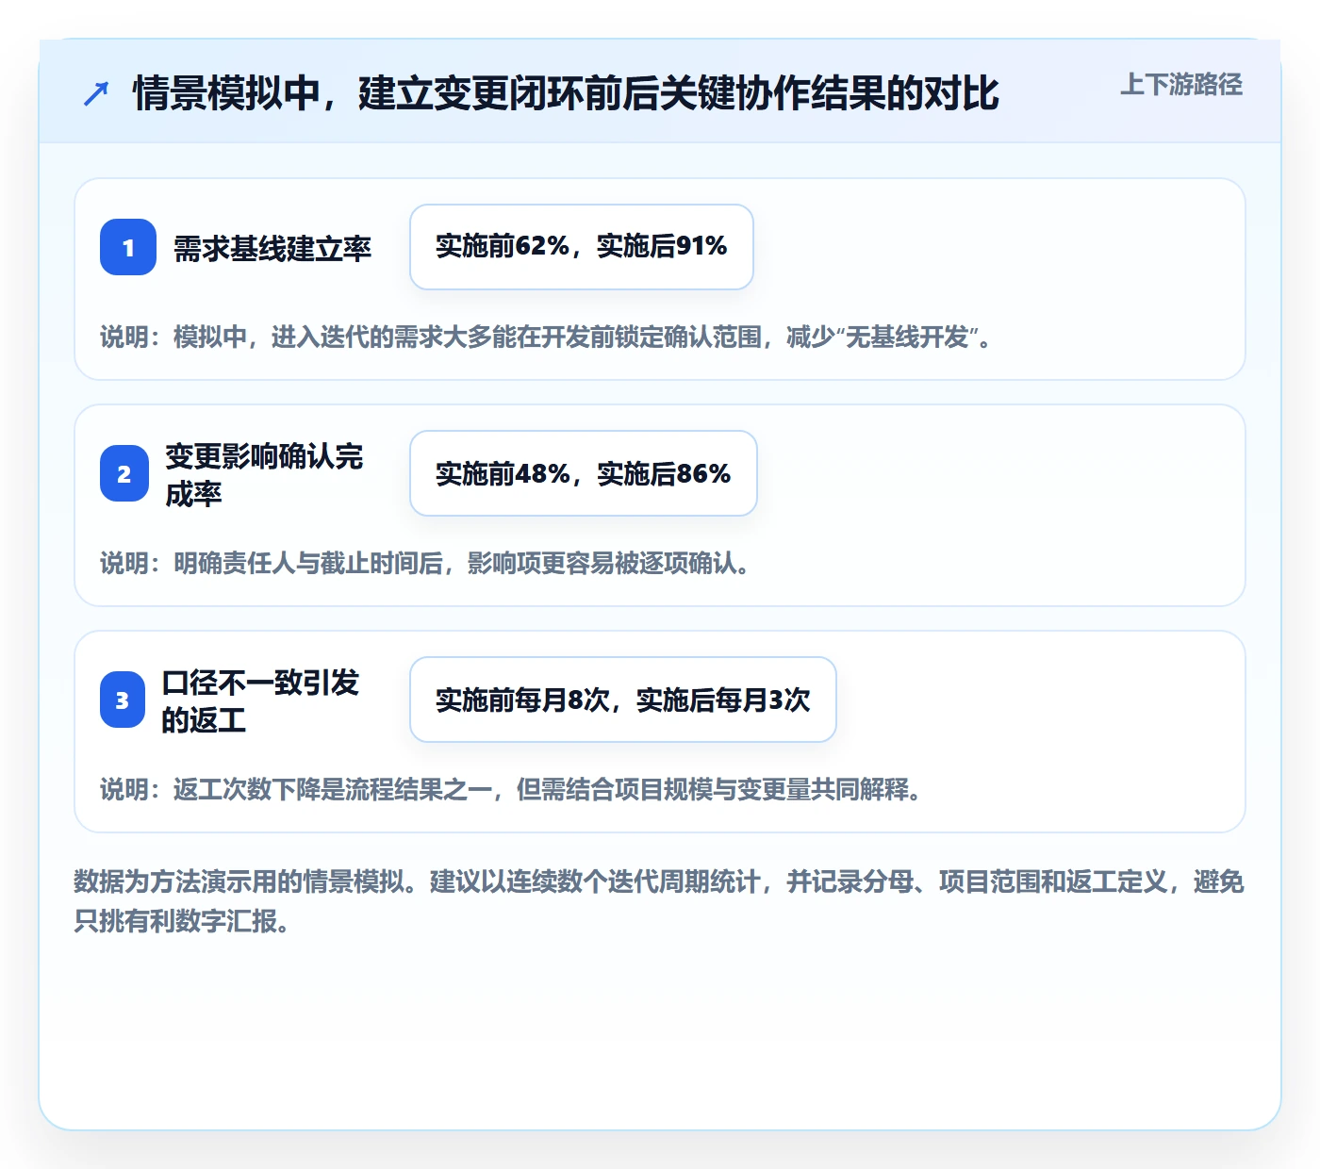Click the title 情景模拟中，建立变更闭环前后关键协作结果的对比

566,93
